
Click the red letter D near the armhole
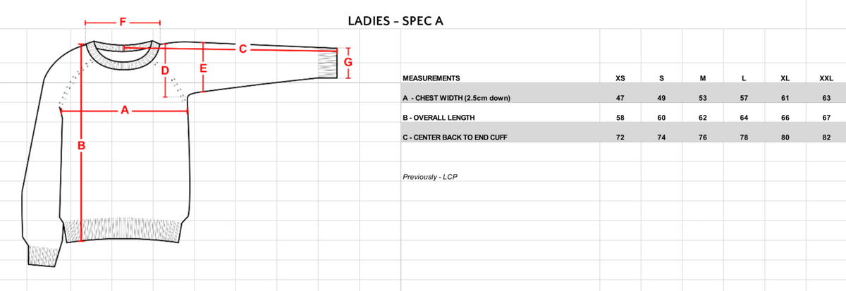165,70
